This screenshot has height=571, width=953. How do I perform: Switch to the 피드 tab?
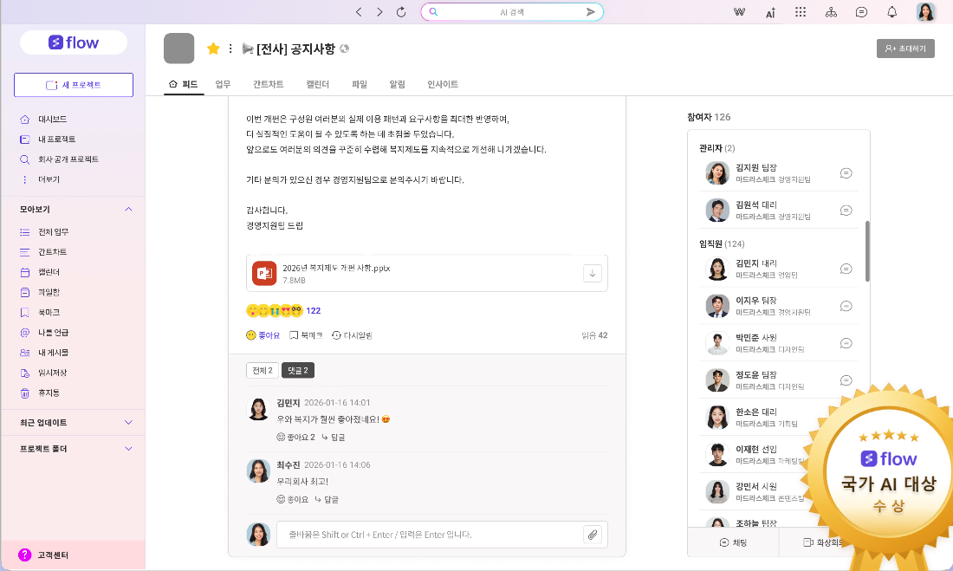pyautogui.click(x=184, y=84)
